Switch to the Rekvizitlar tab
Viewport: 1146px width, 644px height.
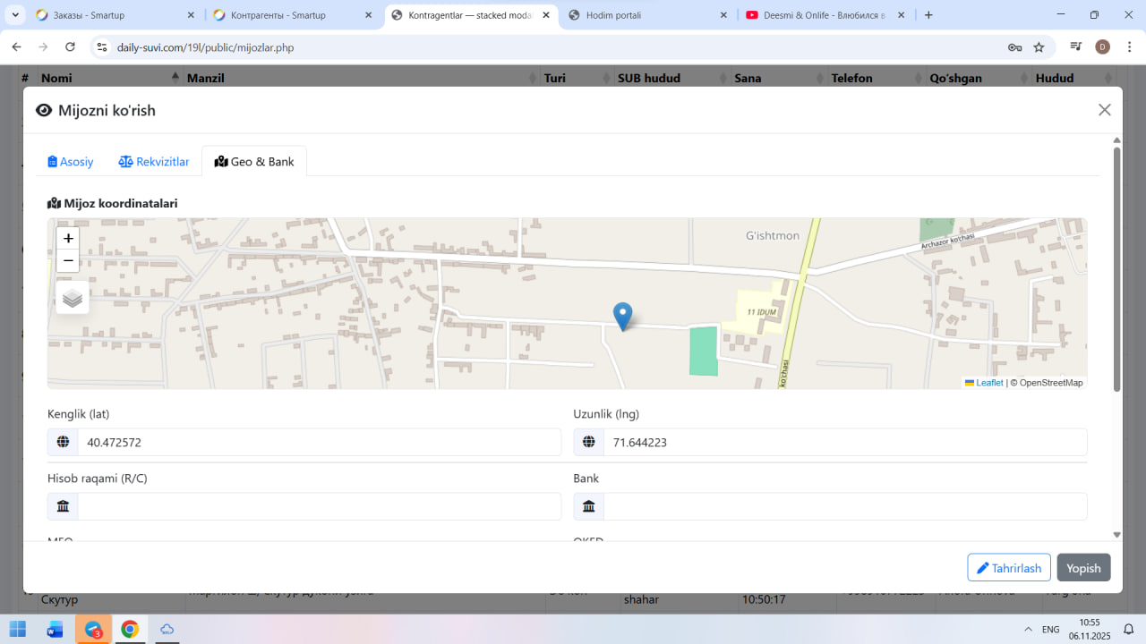(x=154, y=162)
